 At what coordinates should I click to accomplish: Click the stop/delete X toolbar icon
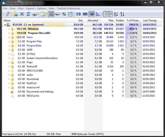tap(22, 14)
